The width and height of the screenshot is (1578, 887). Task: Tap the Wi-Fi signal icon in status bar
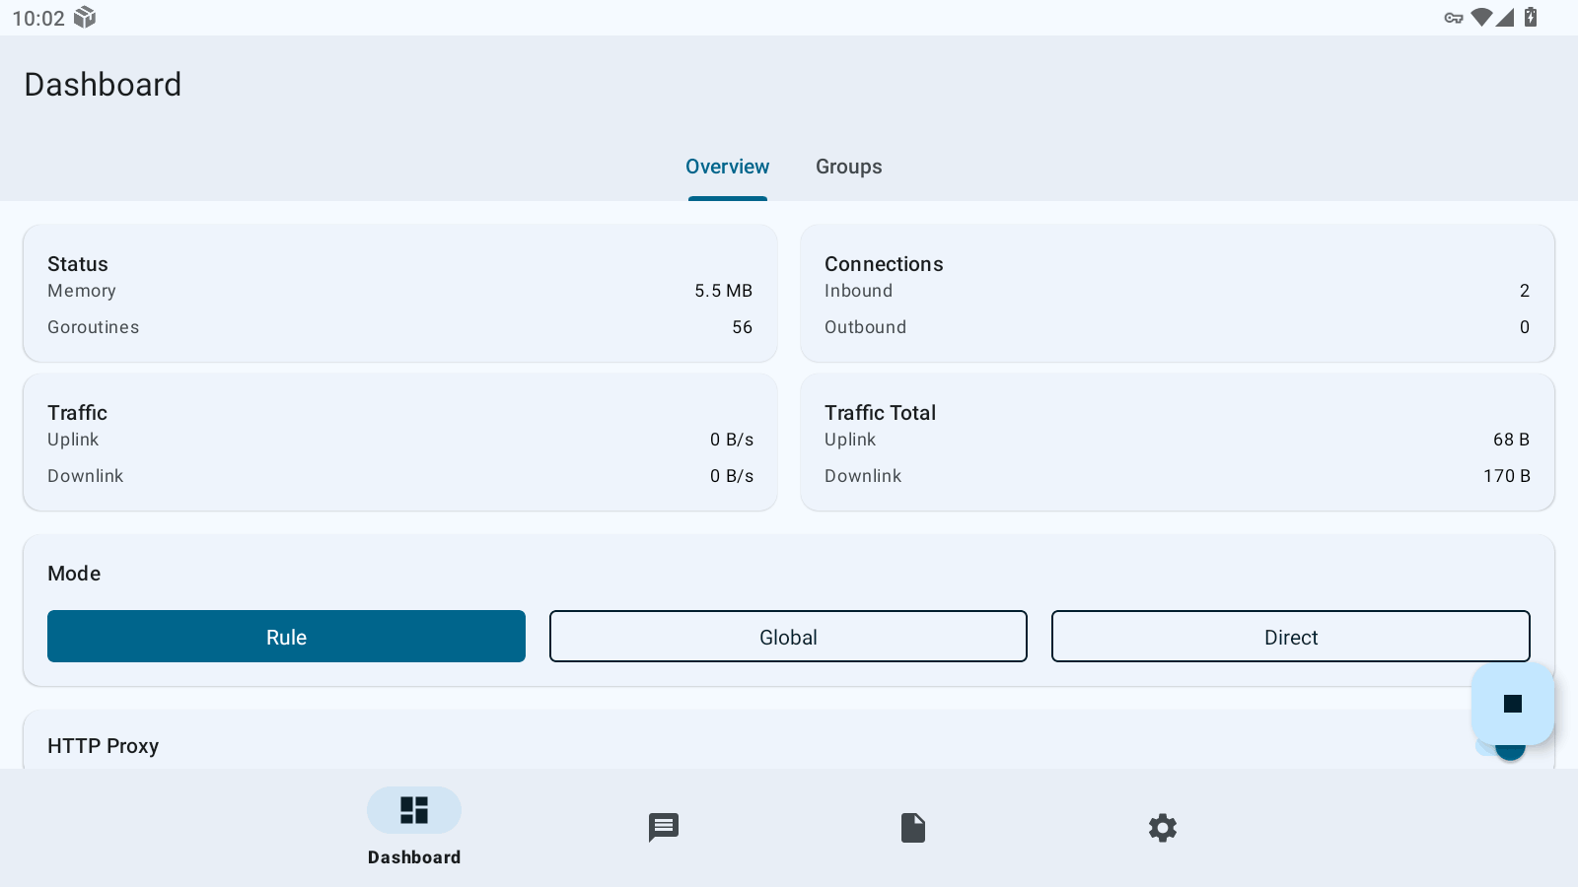pyautogui.click(x=1480, y=18)
